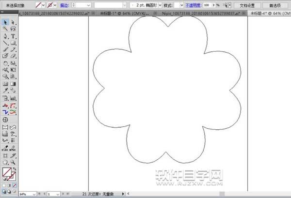Open the variable width profile dropdown
This screenshot has height=198, width=291.
click(125, 5)
